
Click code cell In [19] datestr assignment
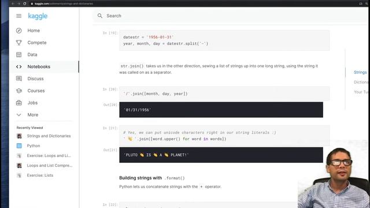224,40
